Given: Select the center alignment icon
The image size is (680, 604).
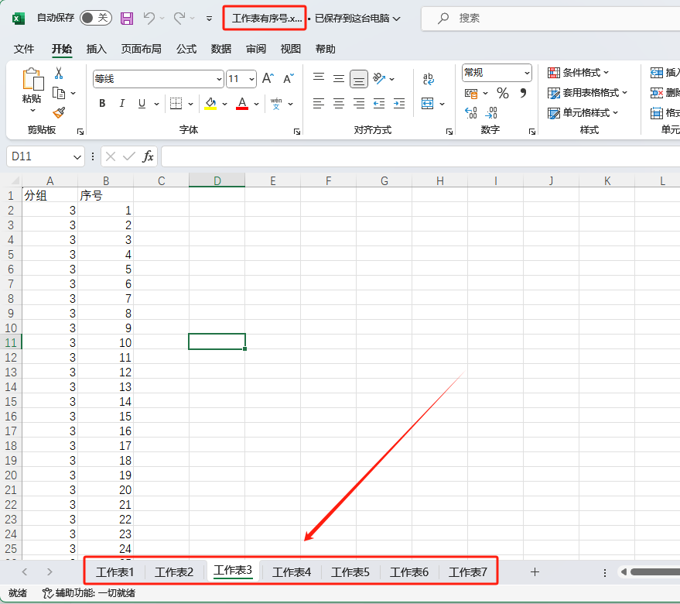Looking at the screenshot, I should [x=338, y=103].
